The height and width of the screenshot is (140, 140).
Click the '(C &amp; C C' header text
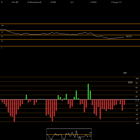116,2
